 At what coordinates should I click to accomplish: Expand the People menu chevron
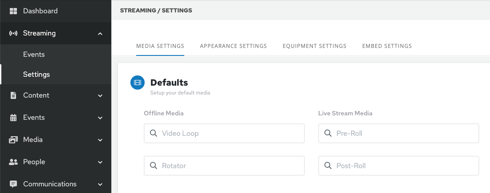[x=100, y=162]
